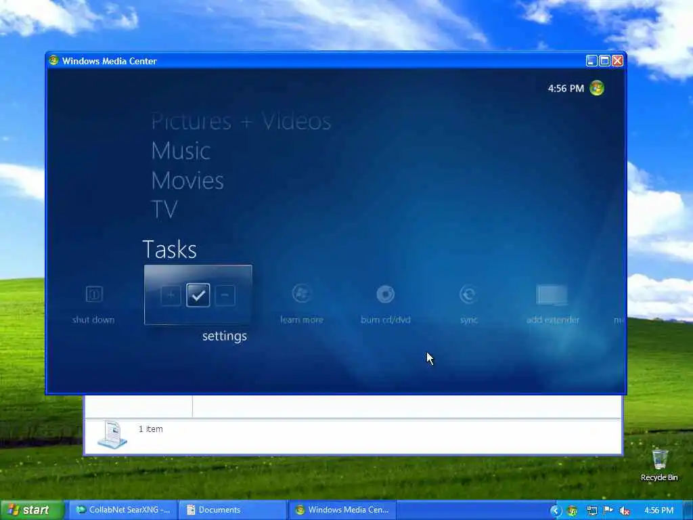
Task: Click the Windows Media Center title text
Action: pyautogui.click(x=109, y=61)
